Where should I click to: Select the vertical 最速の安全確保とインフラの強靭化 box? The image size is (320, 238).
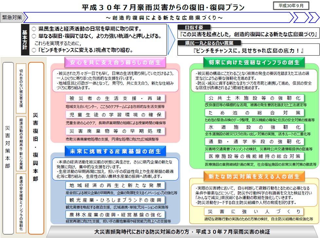click(21, 203)
